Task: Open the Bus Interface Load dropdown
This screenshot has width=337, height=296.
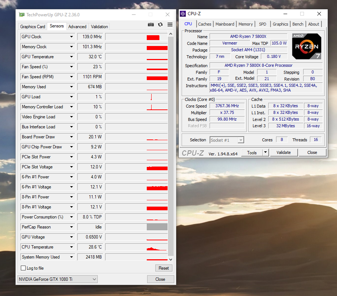Action: click(x=71, y=127)
